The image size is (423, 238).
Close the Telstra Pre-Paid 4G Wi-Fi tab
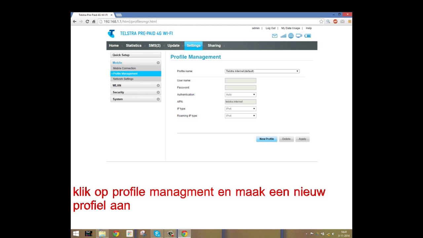pyautogui.click(x=111, y=15)
